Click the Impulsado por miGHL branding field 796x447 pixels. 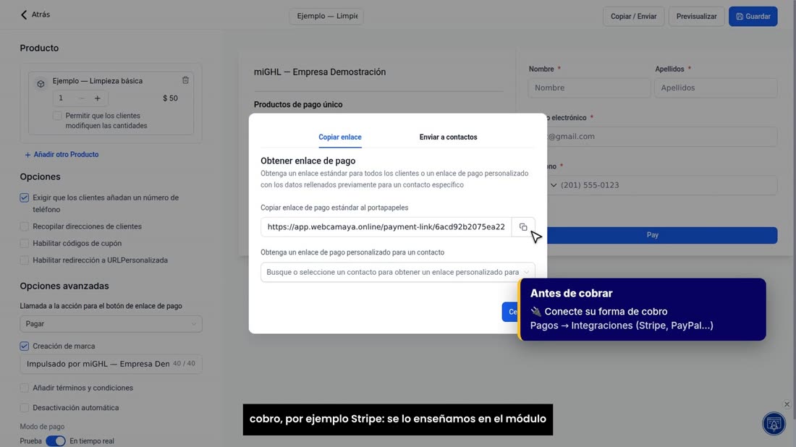[x=111, y=364]
